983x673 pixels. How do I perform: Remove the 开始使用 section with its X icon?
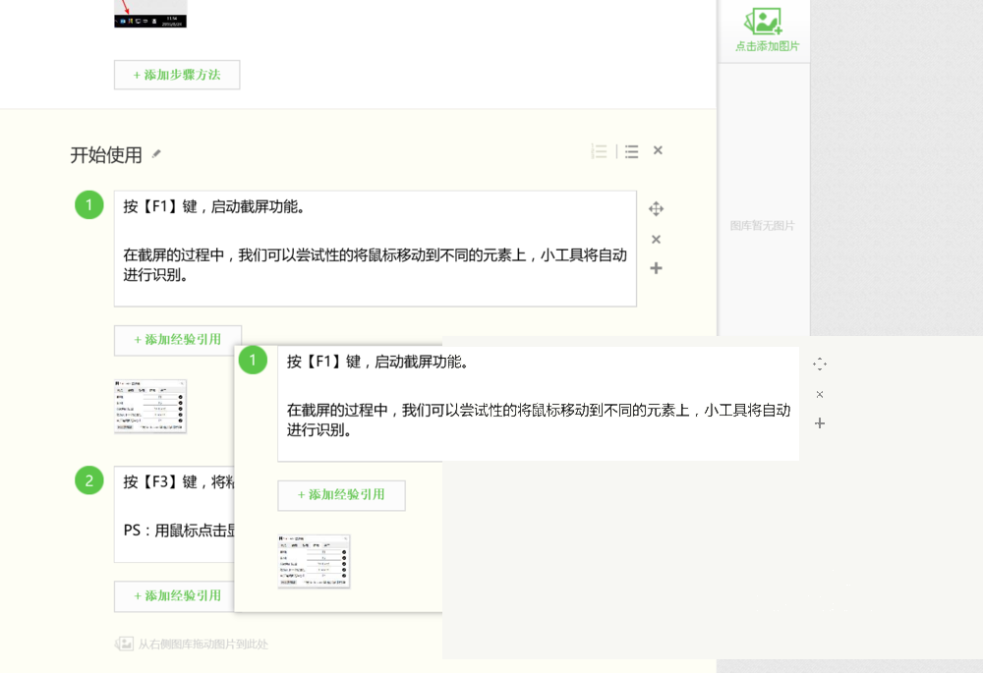click(658, 150)
